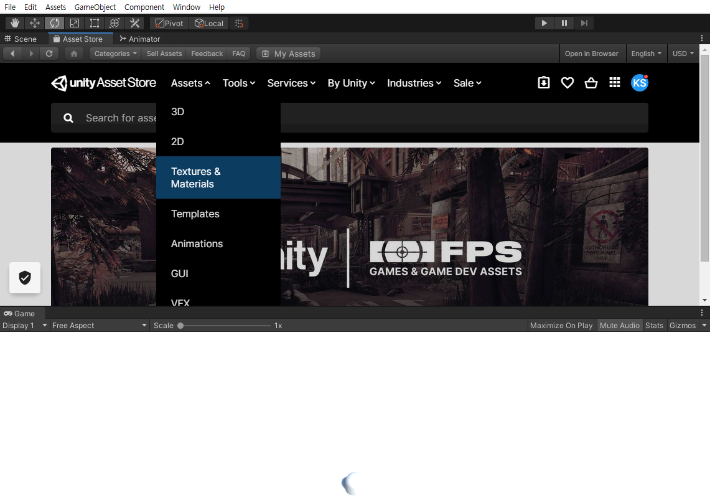Open the GameObject menu
This screenshot has width=710, height=500.
point(95,7)
